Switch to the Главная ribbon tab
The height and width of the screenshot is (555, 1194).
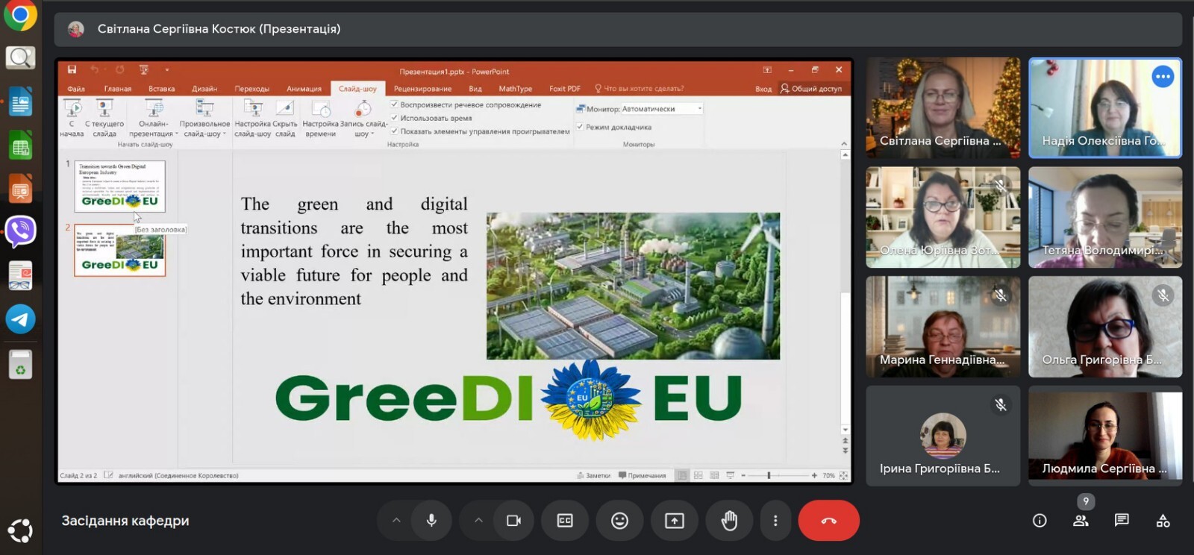coord(118,89)
